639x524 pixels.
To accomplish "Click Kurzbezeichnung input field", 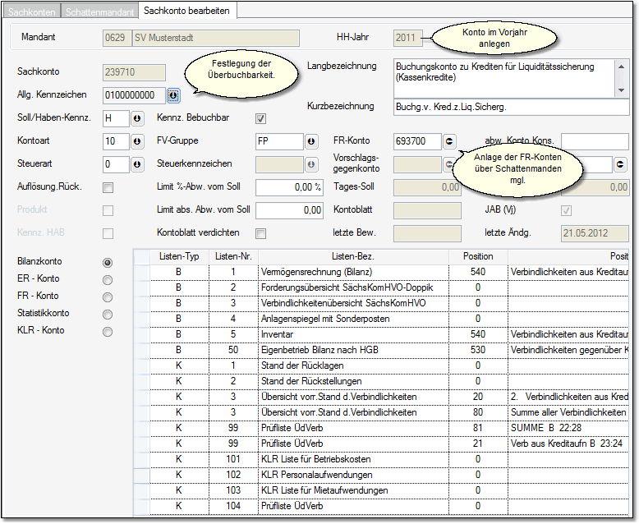I will (x=509, y=107).
